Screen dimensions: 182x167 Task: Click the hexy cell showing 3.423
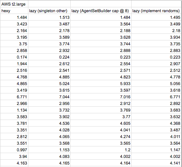(14, 24)
